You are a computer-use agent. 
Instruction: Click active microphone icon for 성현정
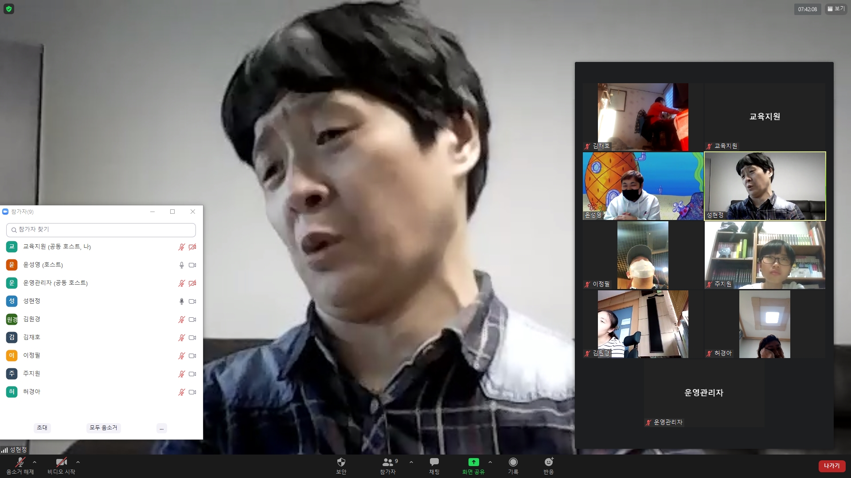coord(181,301)
